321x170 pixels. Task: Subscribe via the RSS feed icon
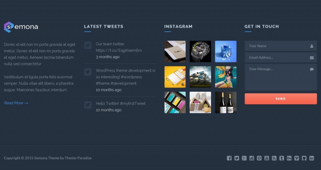click(x=274, y=158)
